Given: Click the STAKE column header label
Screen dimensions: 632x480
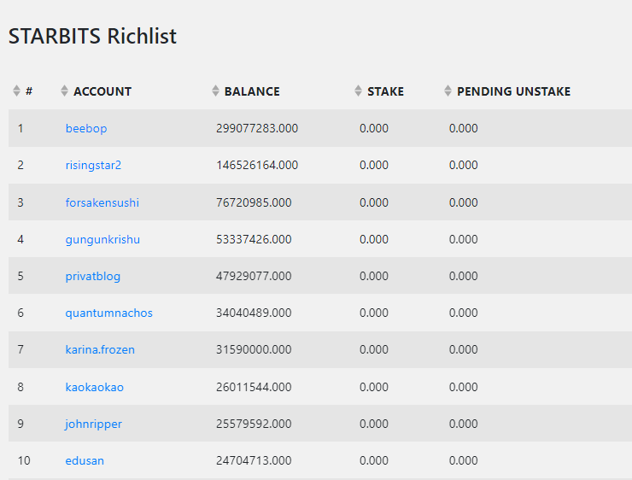Looking at the screenshot, I should pyautogui.click(x=385, y=91).
